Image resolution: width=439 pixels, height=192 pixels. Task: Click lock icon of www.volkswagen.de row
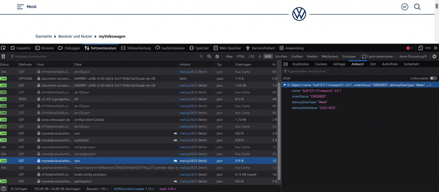pyautogui.click(x=39, y=119)
